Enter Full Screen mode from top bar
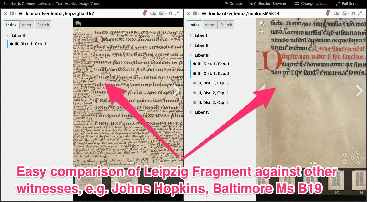 (348, 4)
